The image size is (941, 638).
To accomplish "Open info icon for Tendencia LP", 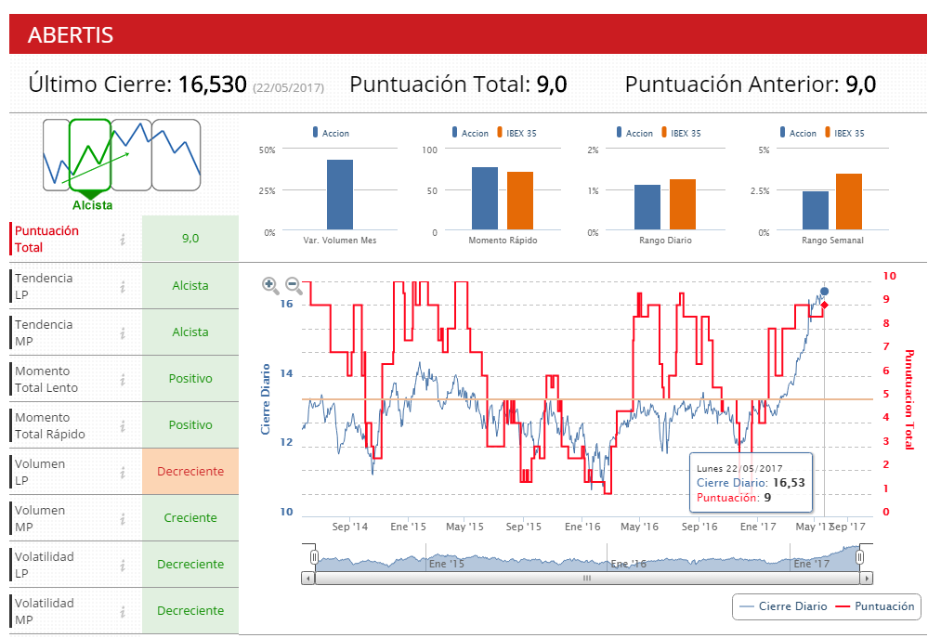I will [x=123, y=286].
